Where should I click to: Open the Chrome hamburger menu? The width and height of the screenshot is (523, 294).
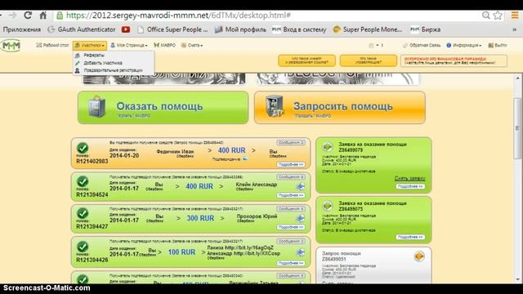[x=515, y=15]
